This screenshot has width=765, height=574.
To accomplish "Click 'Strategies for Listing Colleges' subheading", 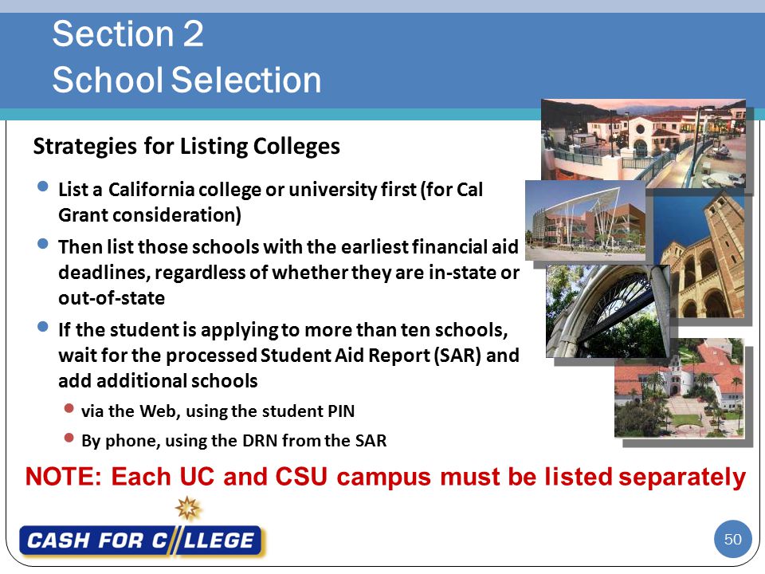I will [186, 147].
